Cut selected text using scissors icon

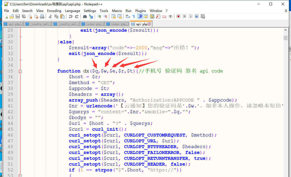[x=50, y=16]
